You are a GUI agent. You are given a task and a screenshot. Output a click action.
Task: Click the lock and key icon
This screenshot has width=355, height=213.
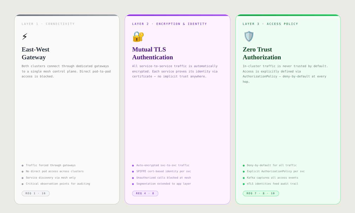click(x=138, y=37)
